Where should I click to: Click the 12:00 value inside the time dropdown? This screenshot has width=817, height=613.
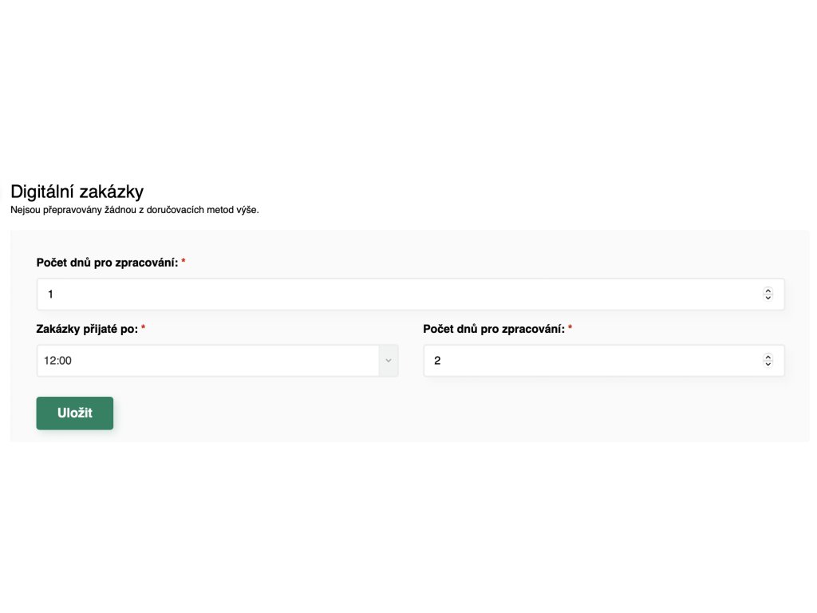(x=57, y=361)
